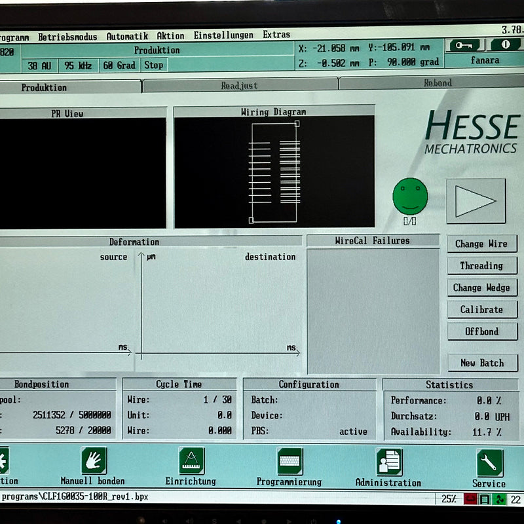This screenshot has width=524, height=524.
Task: Click the green fan icon in status bar
Action: [x=499, y=500]
